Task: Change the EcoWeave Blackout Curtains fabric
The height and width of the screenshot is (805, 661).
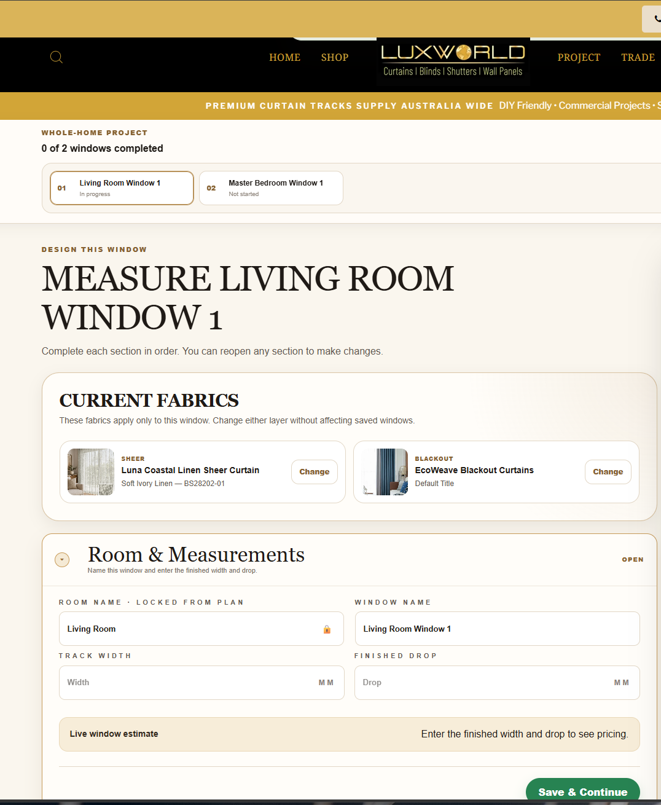Action: pos(608,472)
